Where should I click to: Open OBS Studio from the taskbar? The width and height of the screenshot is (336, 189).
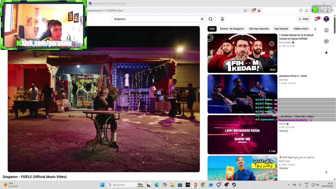[x=226, y=185]
